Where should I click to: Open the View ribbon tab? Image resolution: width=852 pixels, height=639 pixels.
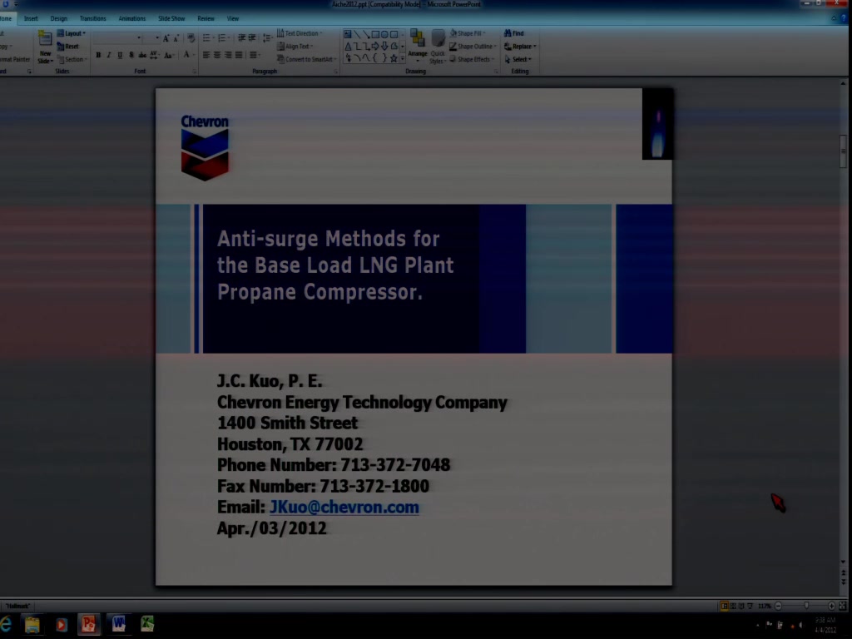(233, 18)
